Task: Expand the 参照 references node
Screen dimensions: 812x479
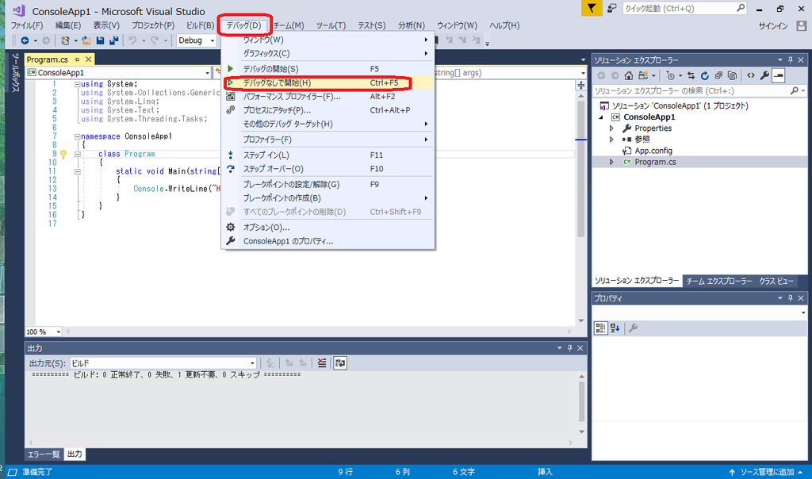Action: pyautogui.click(x=611, y=140)
